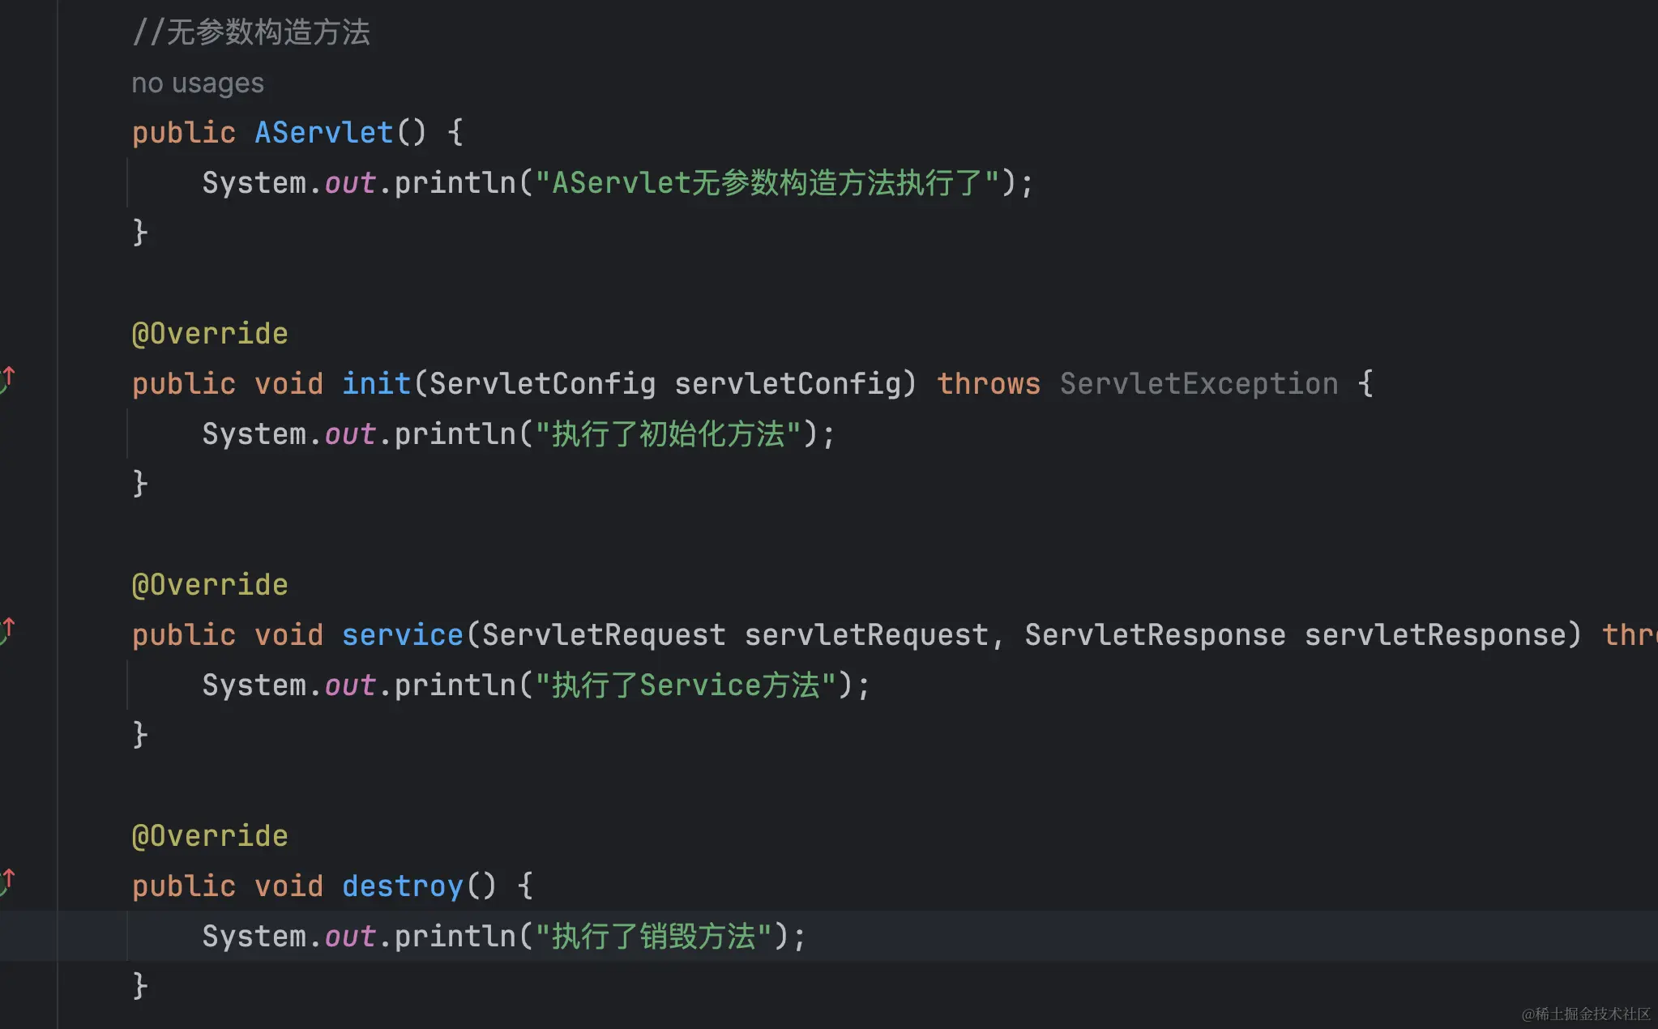Click the override gutter icon beside init method
This screenshot has width=1658, height=1029.
coord(7,379)
